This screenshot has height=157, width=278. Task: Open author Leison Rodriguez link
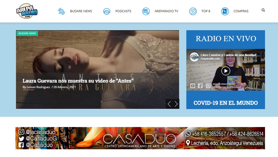click(38, 87)
